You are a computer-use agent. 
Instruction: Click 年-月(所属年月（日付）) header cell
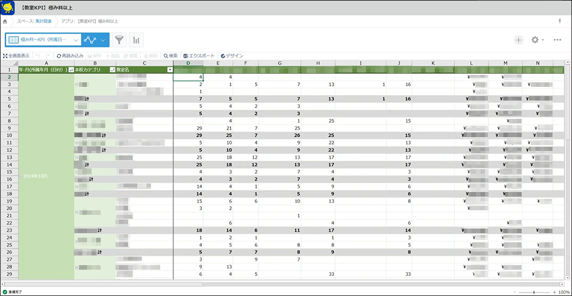tap(46, 70)
